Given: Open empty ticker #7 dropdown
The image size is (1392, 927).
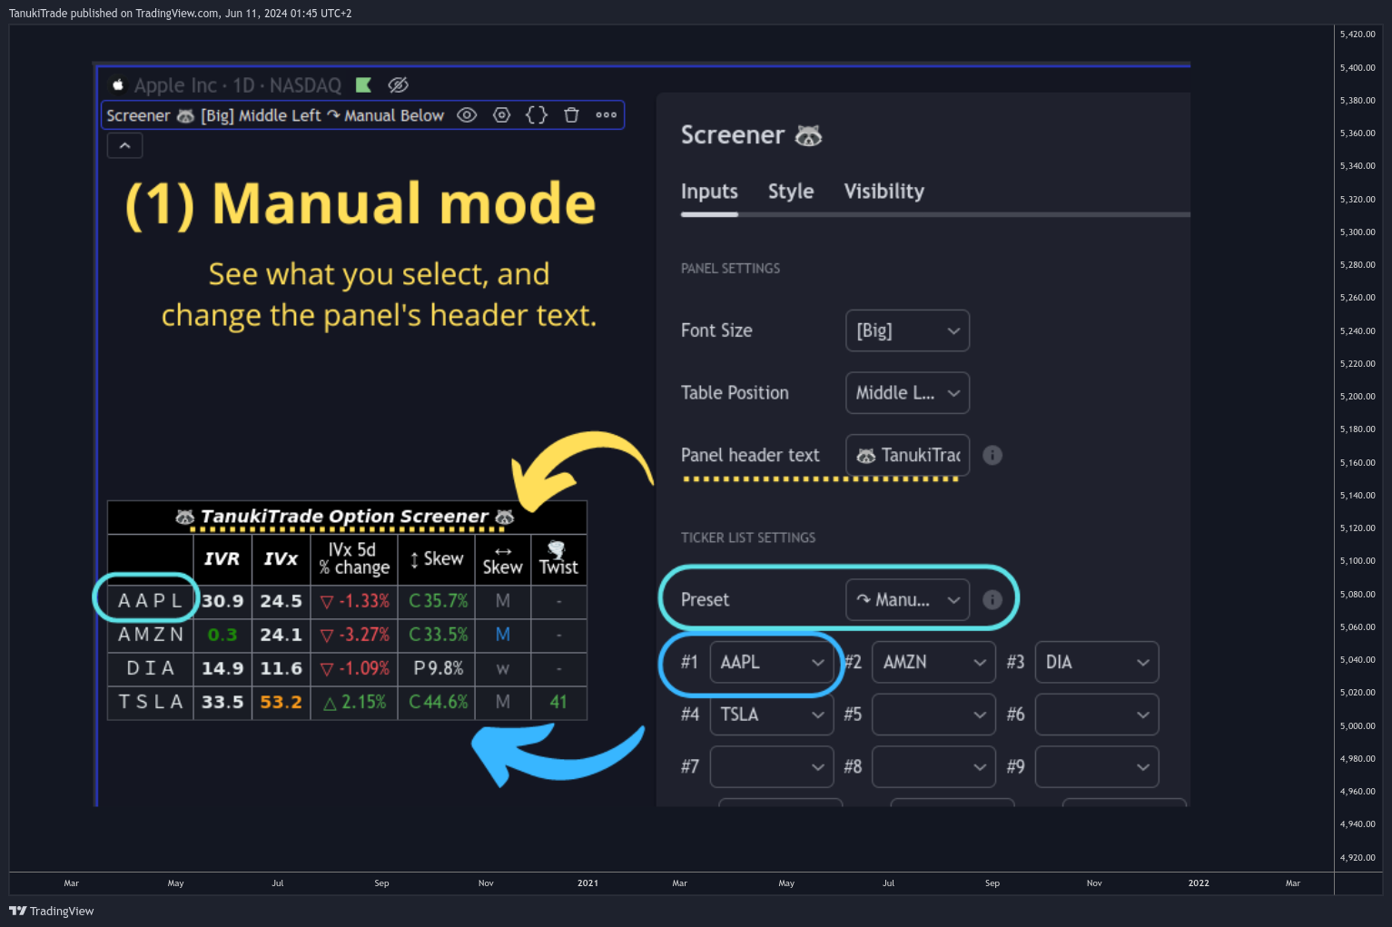Looking at the screenshot, I should pyautogui.click(x=771, y=767).
